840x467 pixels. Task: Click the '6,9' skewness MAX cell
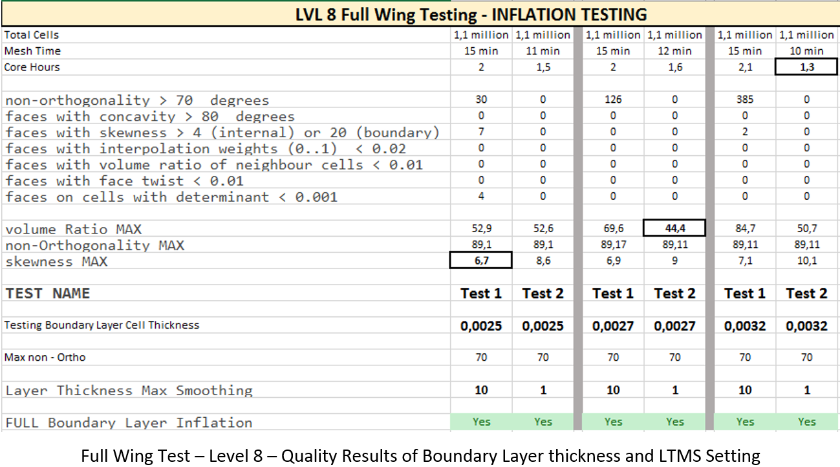613,261
